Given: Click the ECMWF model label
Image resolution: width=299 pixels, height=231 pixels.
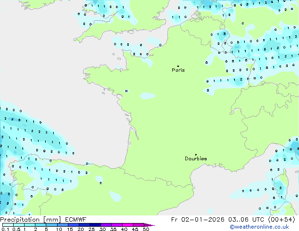Looking at the screenshot, I should (76, 220).
